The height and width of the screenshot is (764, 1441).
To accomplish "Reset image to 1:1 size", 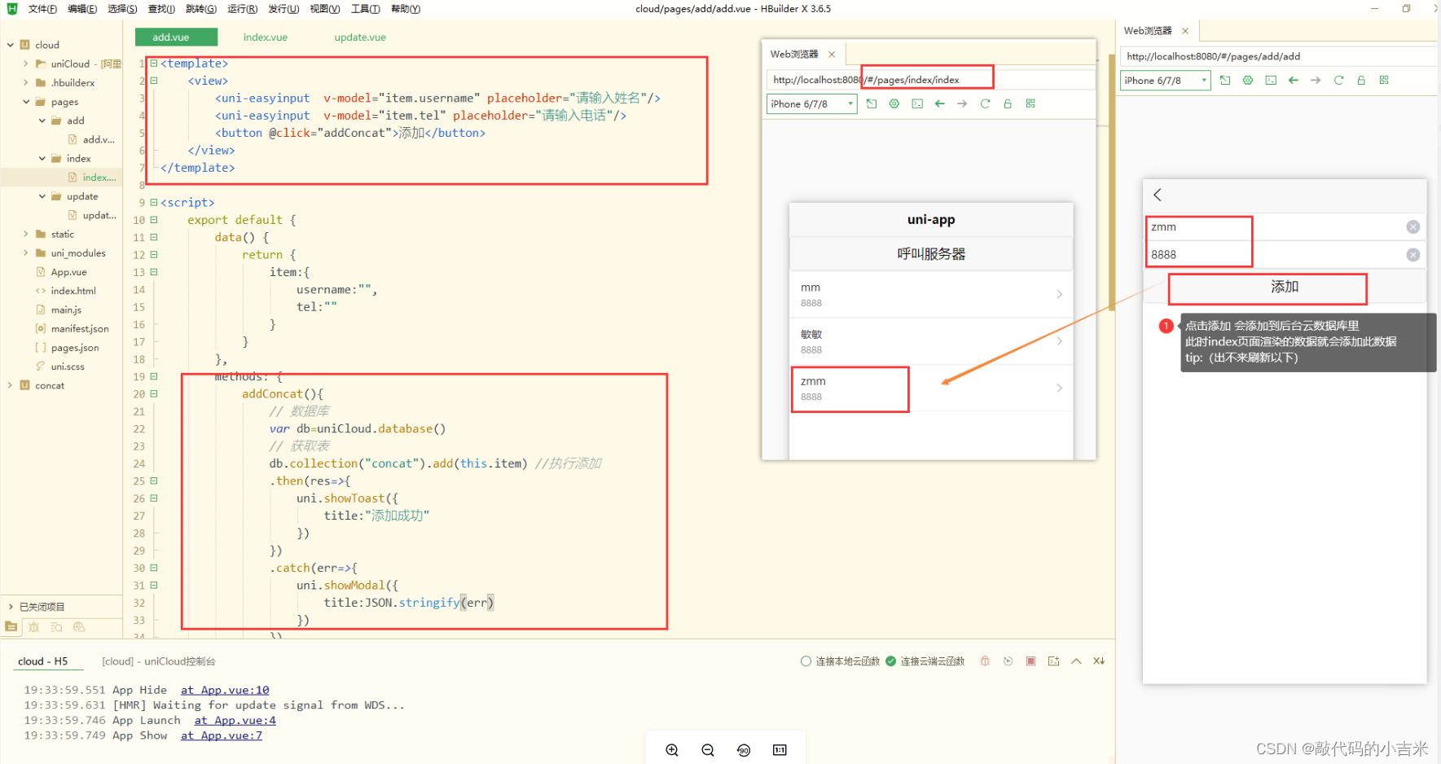I will [x=780, y=750].
